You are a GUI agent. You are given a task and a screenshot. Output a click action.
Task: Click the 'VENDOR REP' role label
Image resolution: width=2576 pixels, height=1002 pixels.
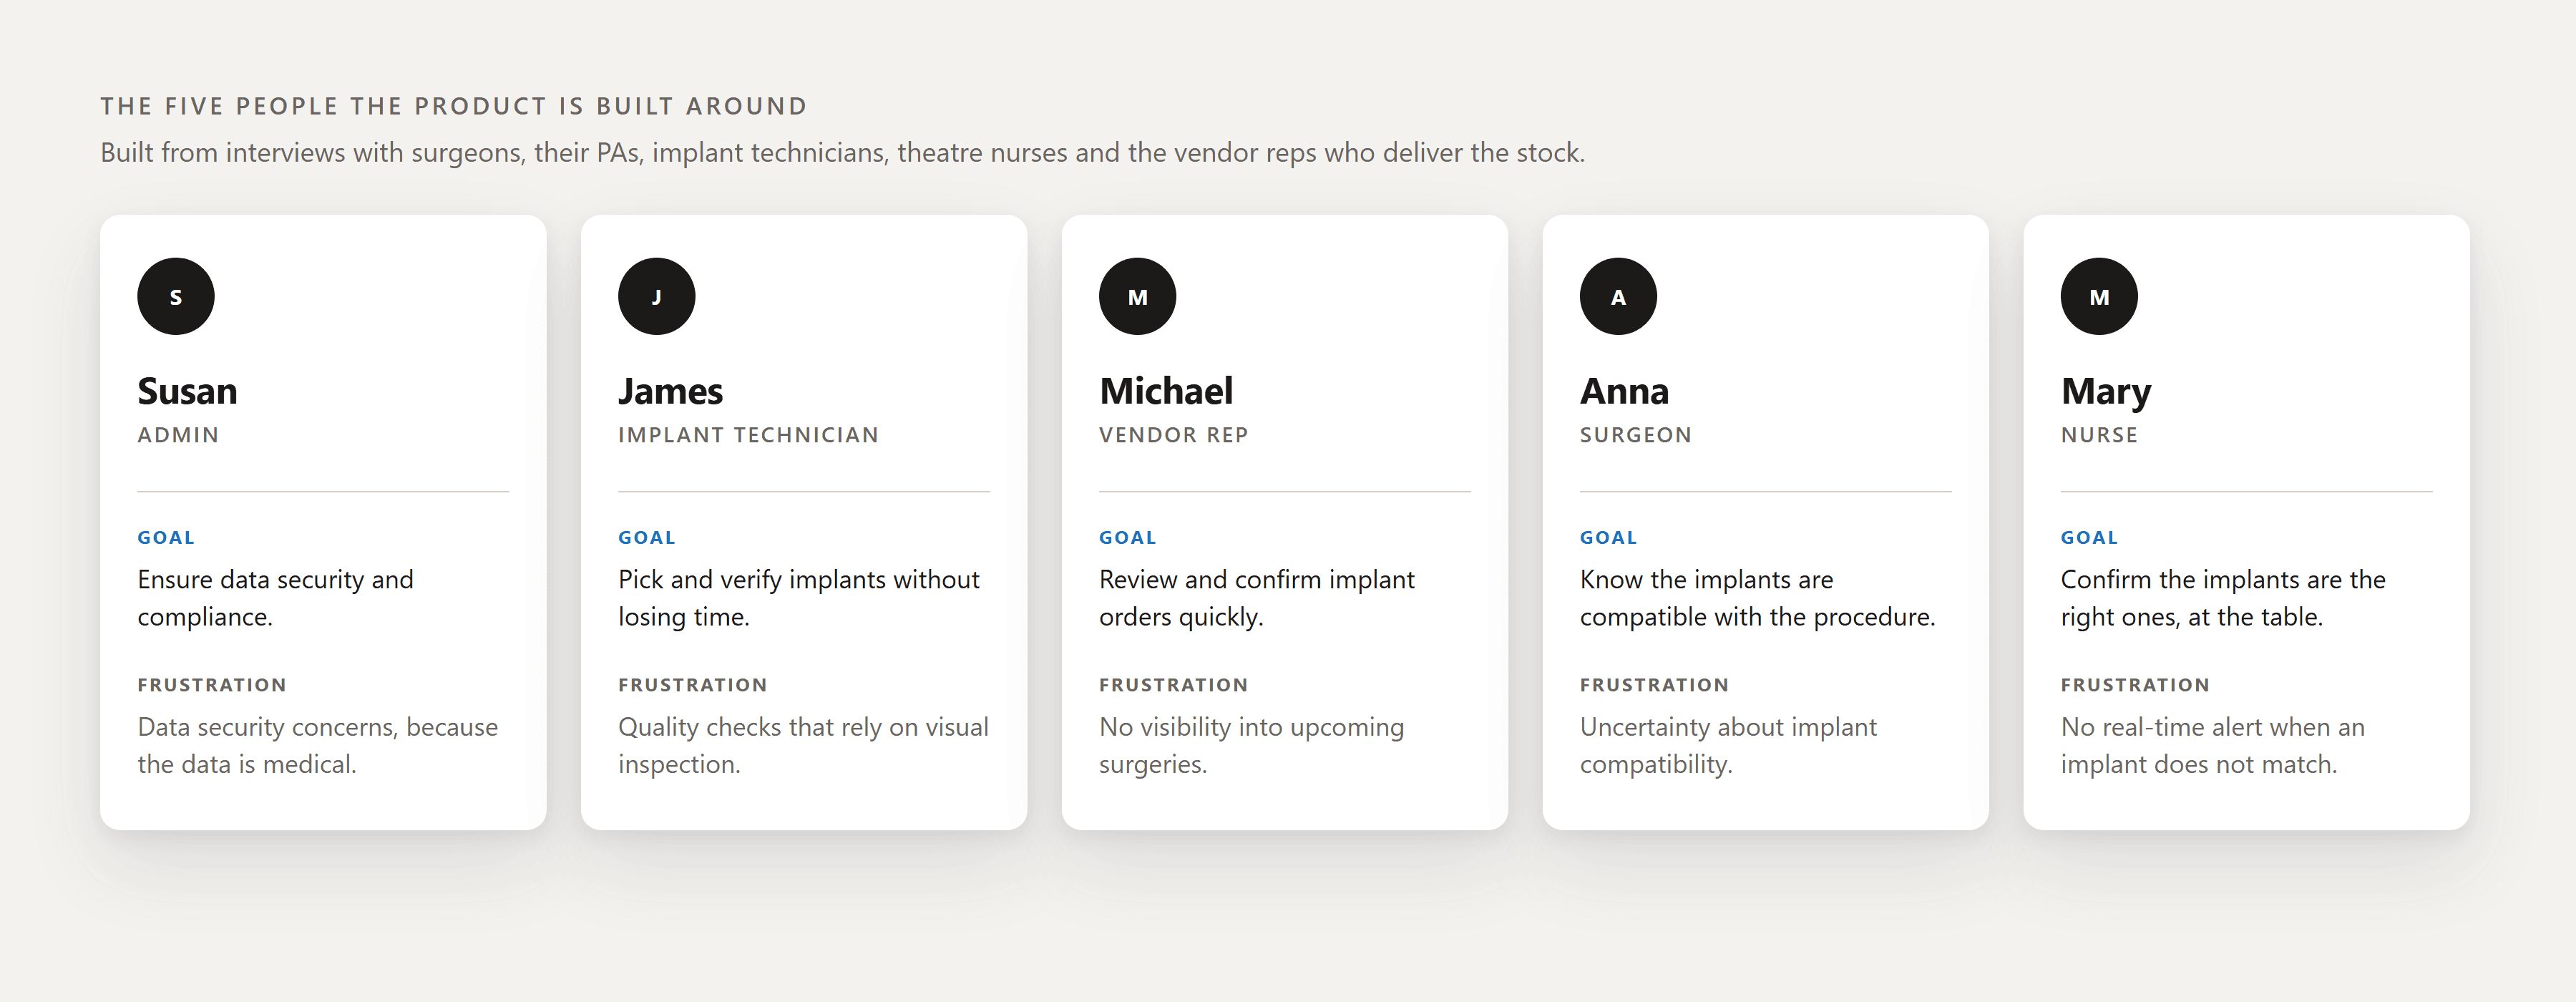coord(1173,435)
